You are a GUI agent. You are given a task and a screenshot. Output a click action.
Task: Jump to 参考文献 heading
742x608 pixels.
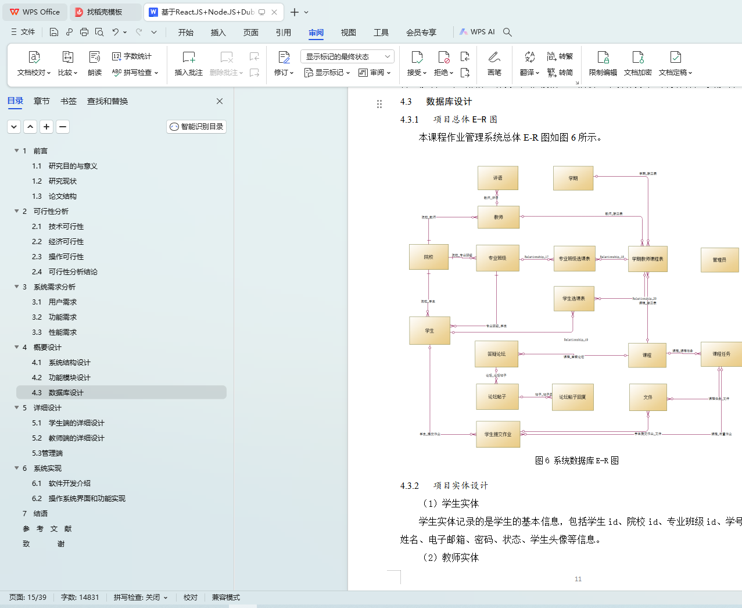coord(47,528)
